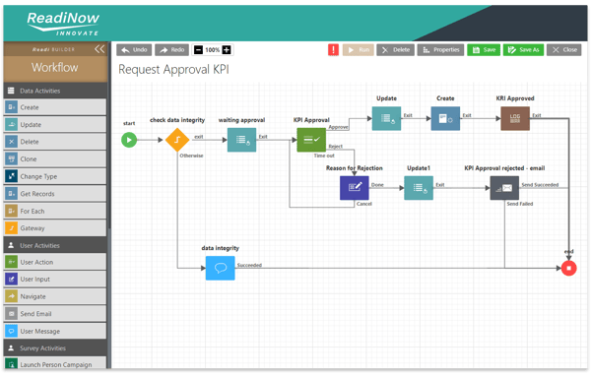
Task: Select the Gateway activity in sidebar
Action: [x=55, y=228]
